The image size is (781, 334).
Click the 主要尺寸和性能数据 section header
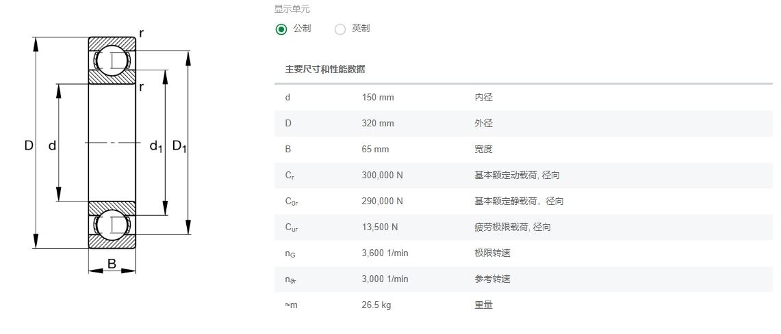[324, 69]
